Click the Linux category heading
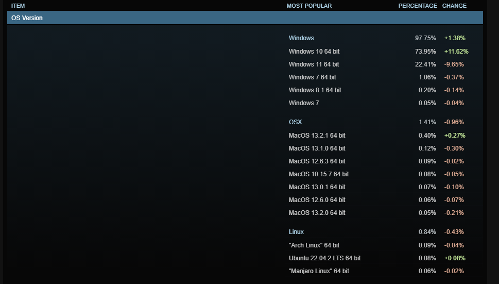Screen dimensions: 499x284 [296, 232]
